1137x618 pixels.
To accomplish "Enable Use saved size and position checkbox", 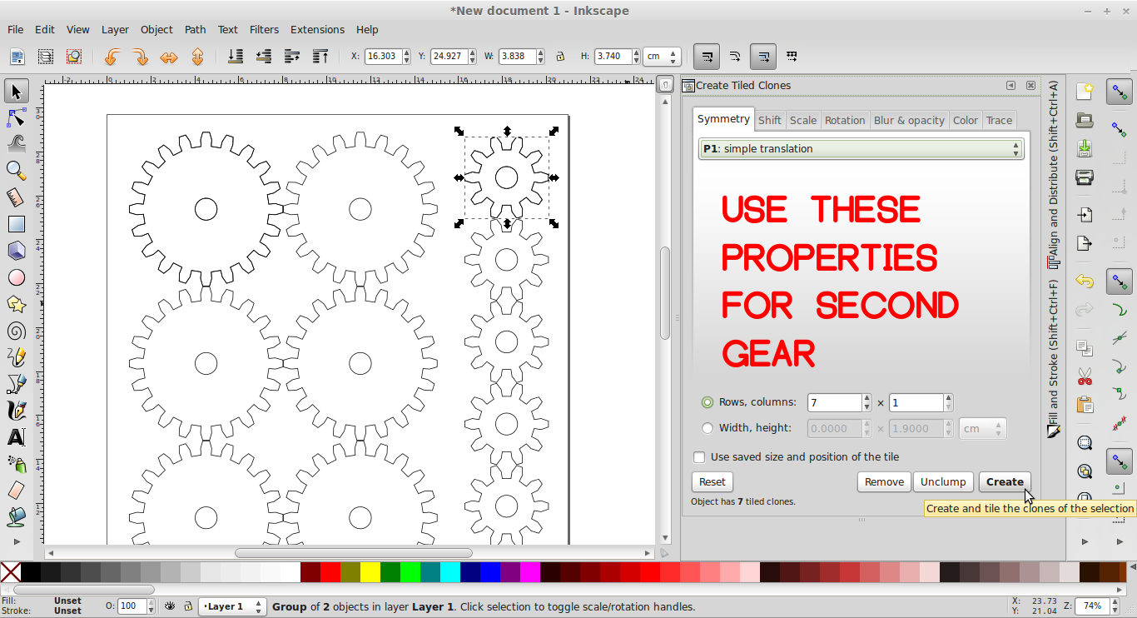I will click(x=699, y=456).
